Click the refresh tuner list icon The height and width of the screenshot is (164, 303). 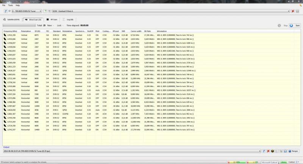5,11
